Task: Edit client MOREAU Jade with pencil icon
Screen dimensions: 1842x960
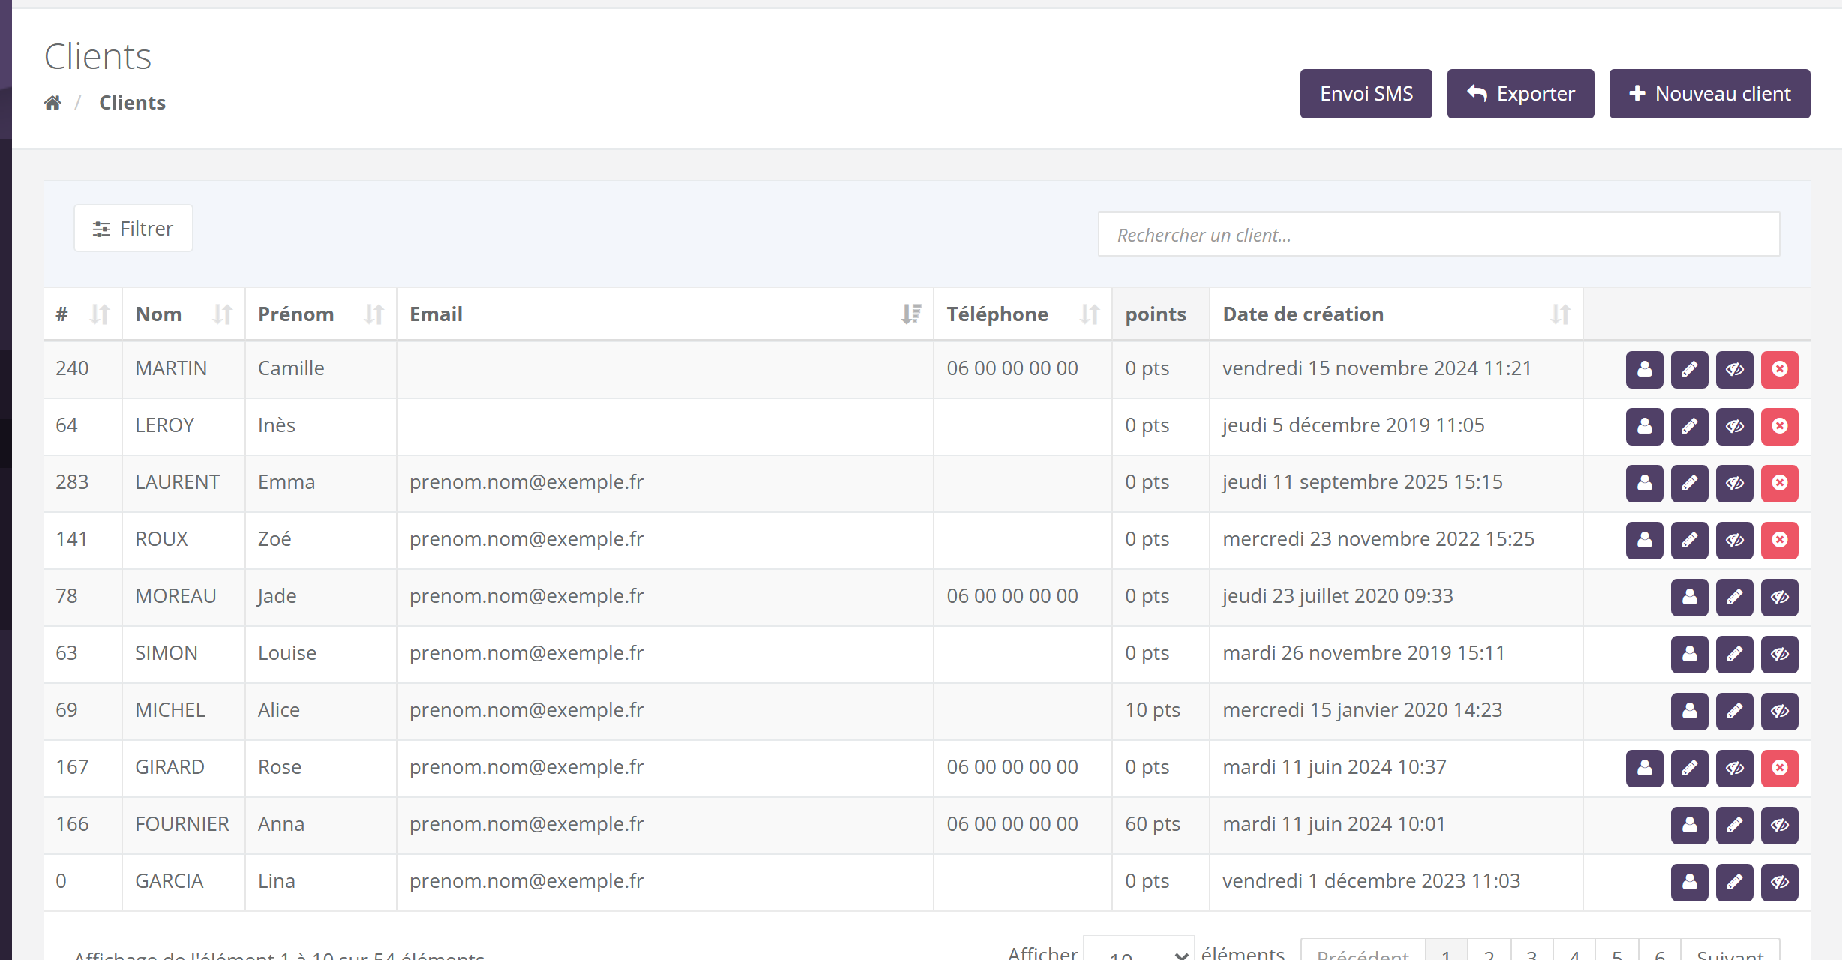Action: click(1734, 597)
